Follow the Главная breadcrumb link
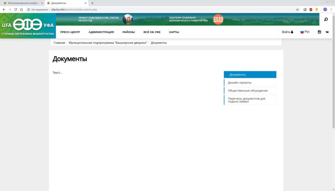 59,43
